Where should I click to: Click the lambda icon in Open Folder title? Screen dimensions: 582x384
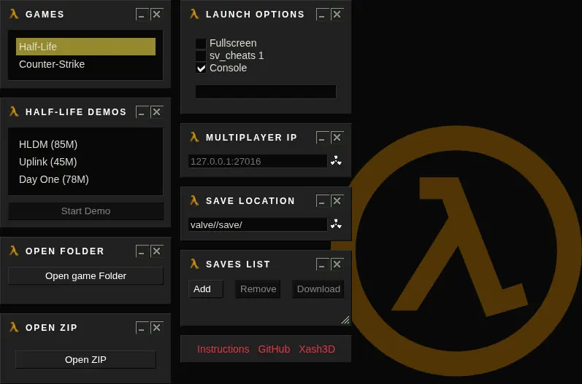(x=14, y=251)
